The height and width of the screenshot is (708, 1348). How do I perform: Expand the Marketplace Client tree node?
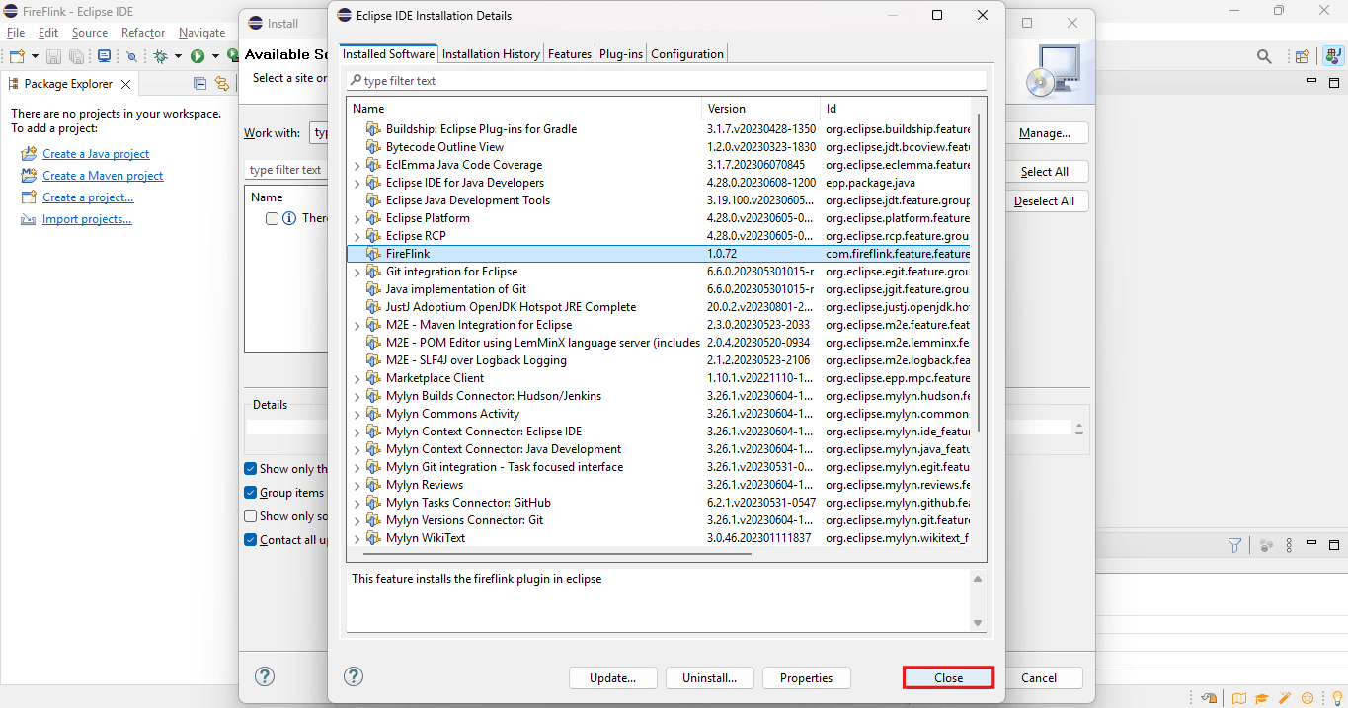pos(357,378)
